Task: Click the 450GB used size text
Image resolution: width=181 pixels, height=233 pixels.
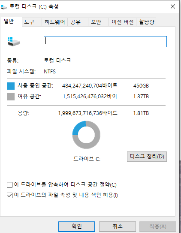Action: 141,86
